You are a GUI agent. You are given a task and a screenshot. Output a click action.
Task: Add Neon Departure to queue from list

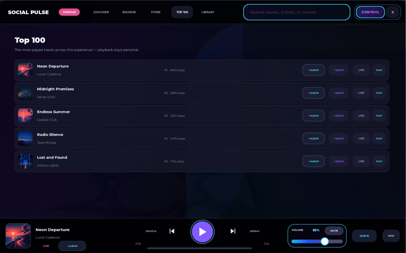[x=338, y=70]
